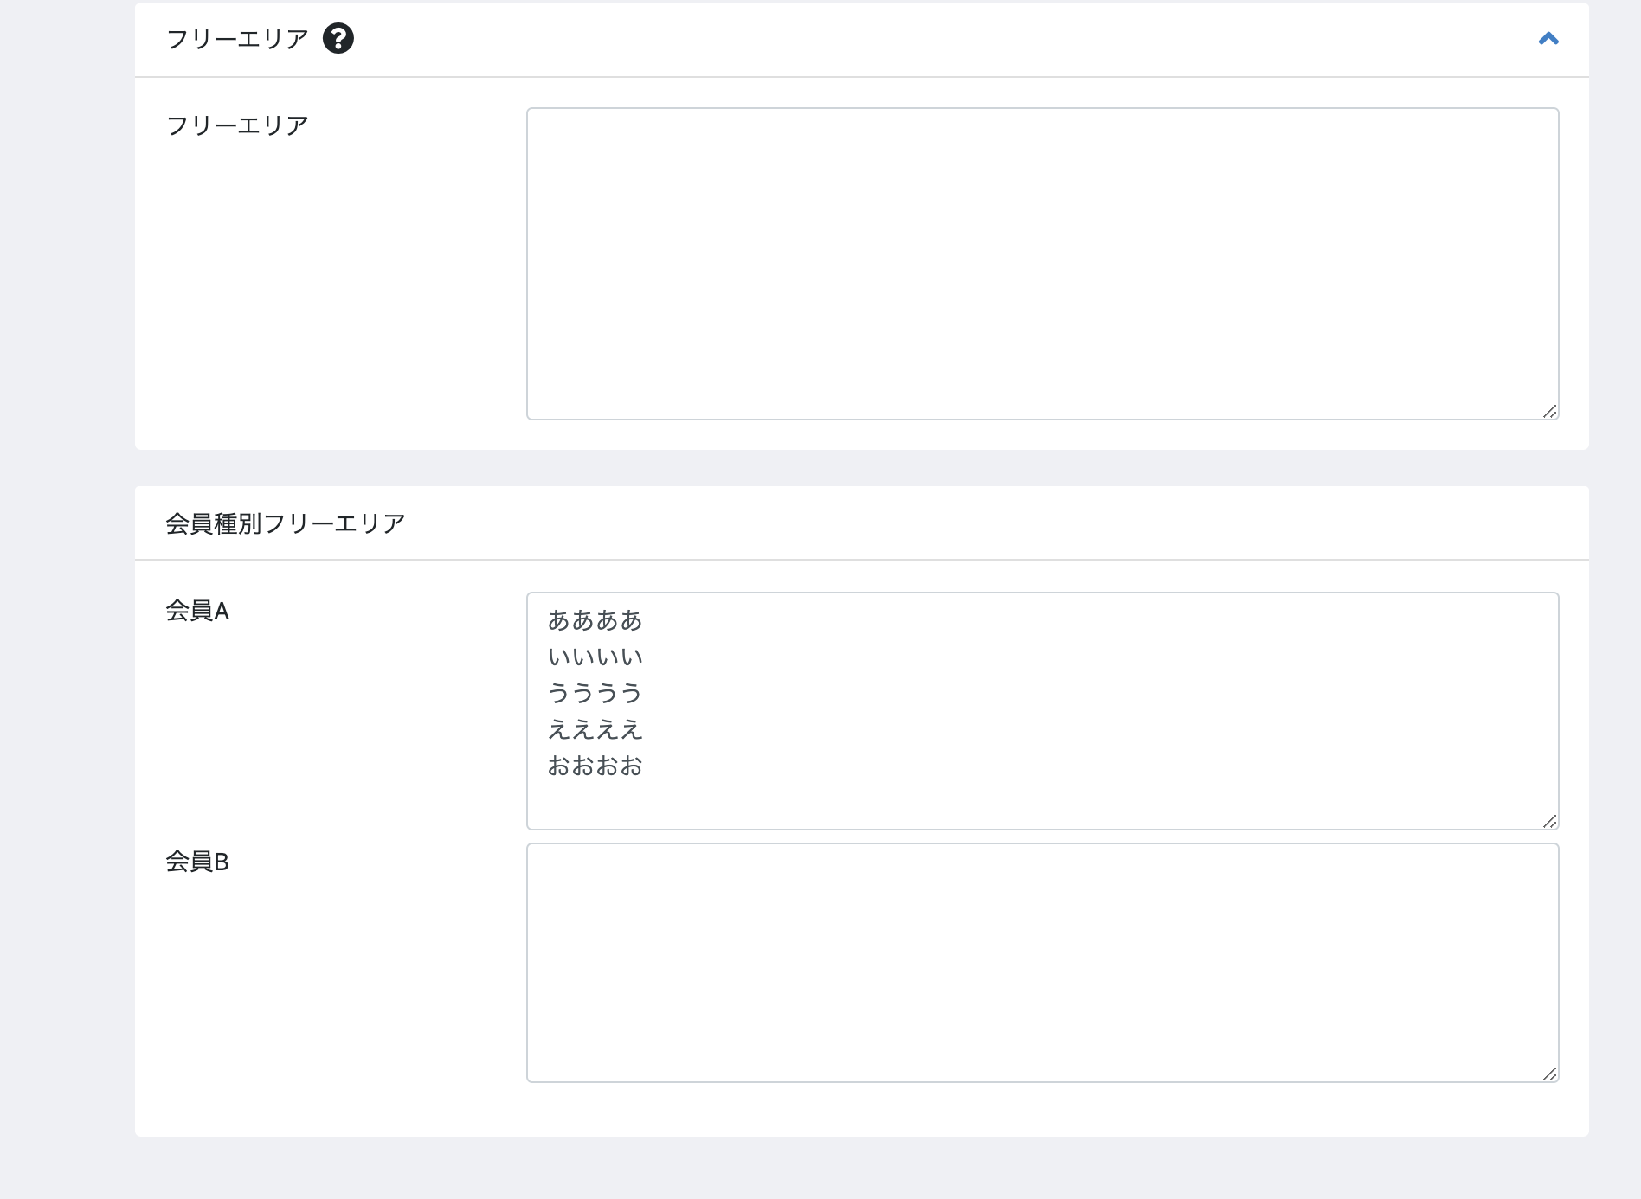The height and width of the screenshot is (1199, 1641).
Task: Click into the 会員A textarea
Action: [1042, 711]
